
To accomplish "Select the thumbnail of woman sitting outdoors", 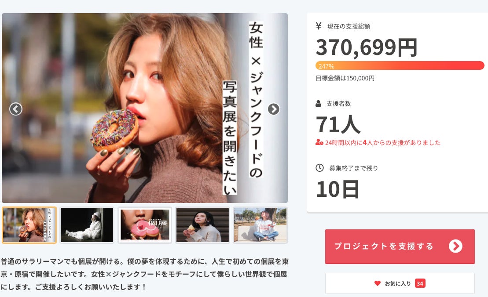I will click(x=260, y=225).
